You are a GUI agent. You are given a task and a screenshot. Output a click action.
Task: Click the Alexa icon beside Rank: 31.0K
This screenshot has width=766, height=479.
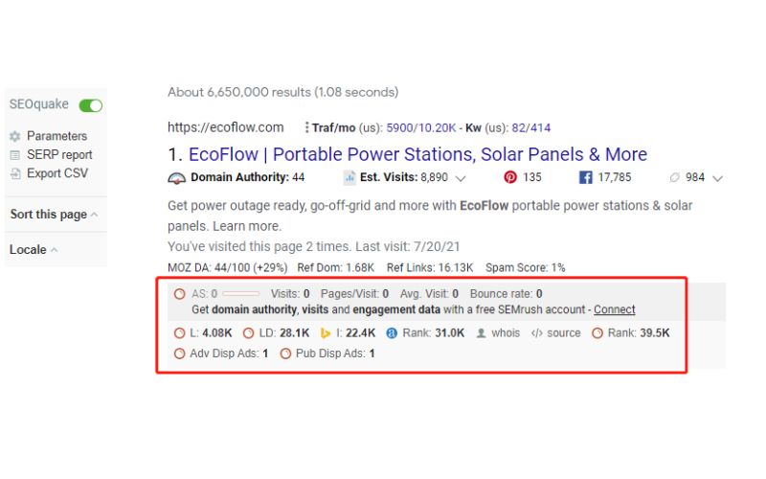392,333
